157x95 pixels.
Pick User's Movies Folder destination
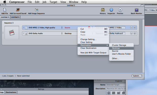tap(121, 54)
